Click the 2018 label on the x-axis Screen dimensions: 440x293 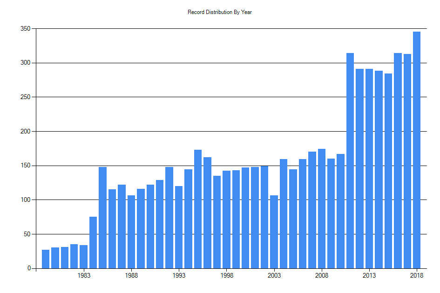click(x=417, y=275)
